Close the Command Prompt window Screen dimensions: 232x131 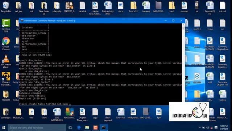181,21
